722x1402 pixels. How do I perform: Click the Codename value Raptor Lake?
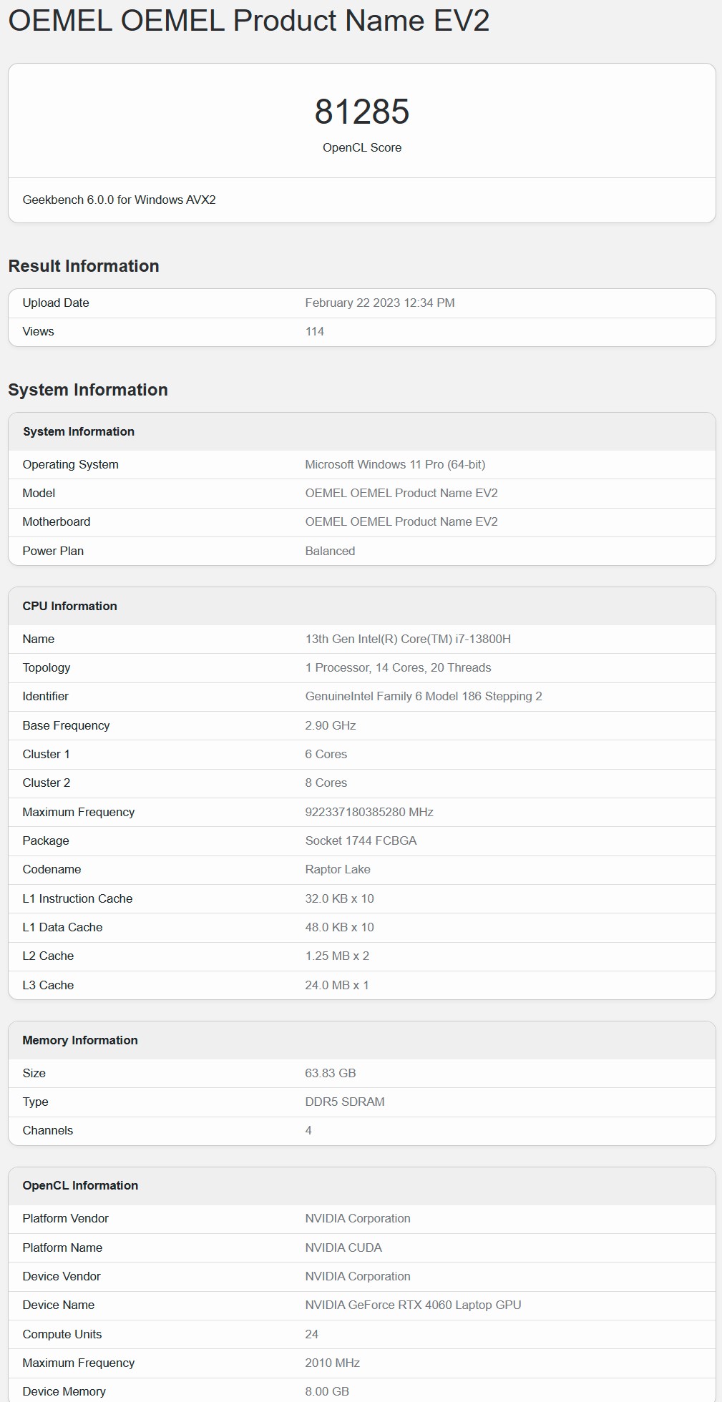(338, 869)
